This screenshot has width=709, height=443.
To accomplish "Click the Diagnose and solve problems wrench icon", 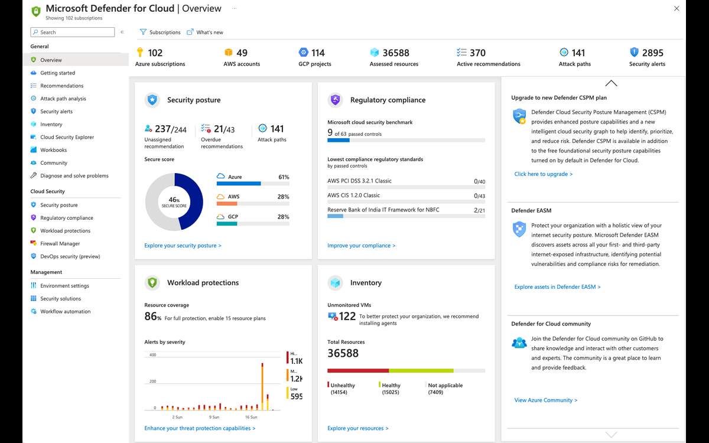I will point(34,175).
